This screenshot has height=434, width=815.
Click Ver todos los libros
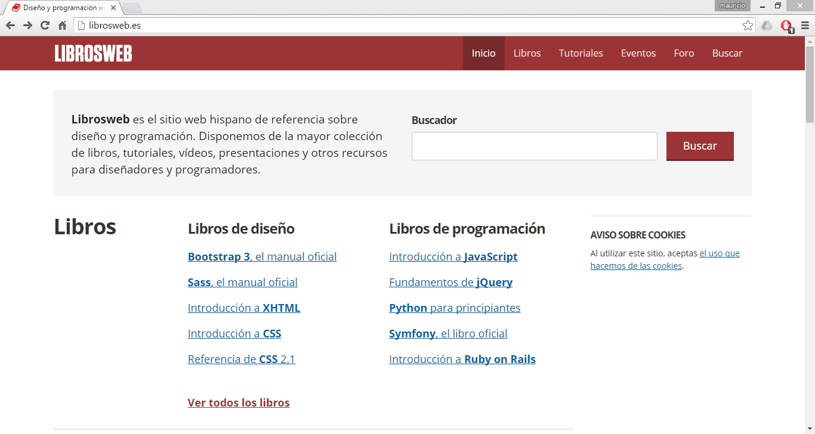[x=238, y=402]
